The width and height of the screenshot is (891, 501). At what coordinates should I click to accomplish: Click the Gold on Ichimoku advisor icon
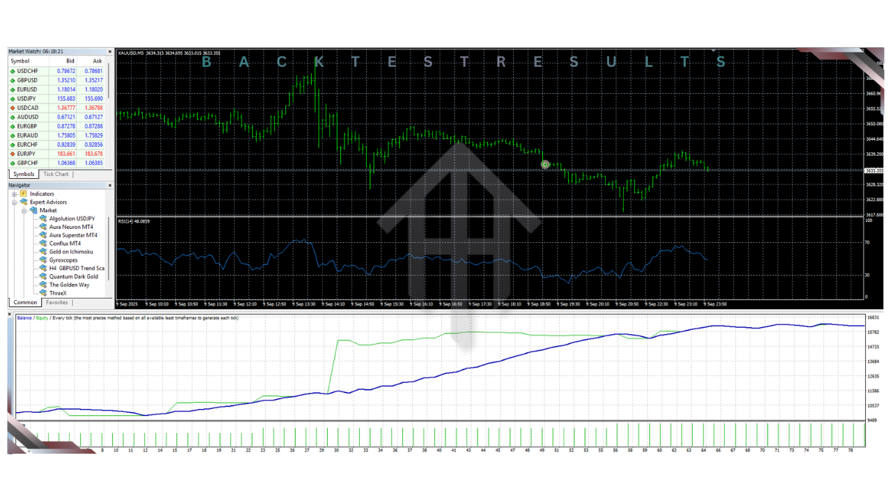[x=43, y=252]
